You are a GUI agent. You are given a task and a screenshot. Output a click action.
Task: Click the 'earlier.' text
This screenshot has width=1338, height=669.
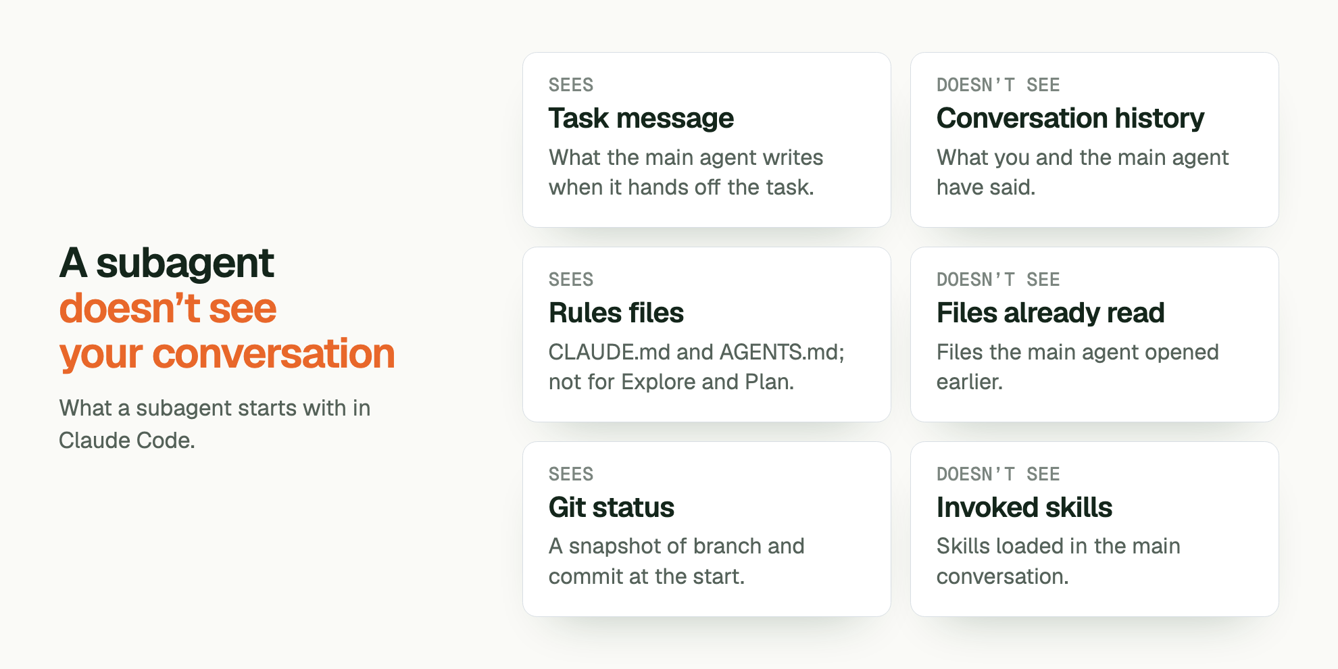[x=970, y=382]
